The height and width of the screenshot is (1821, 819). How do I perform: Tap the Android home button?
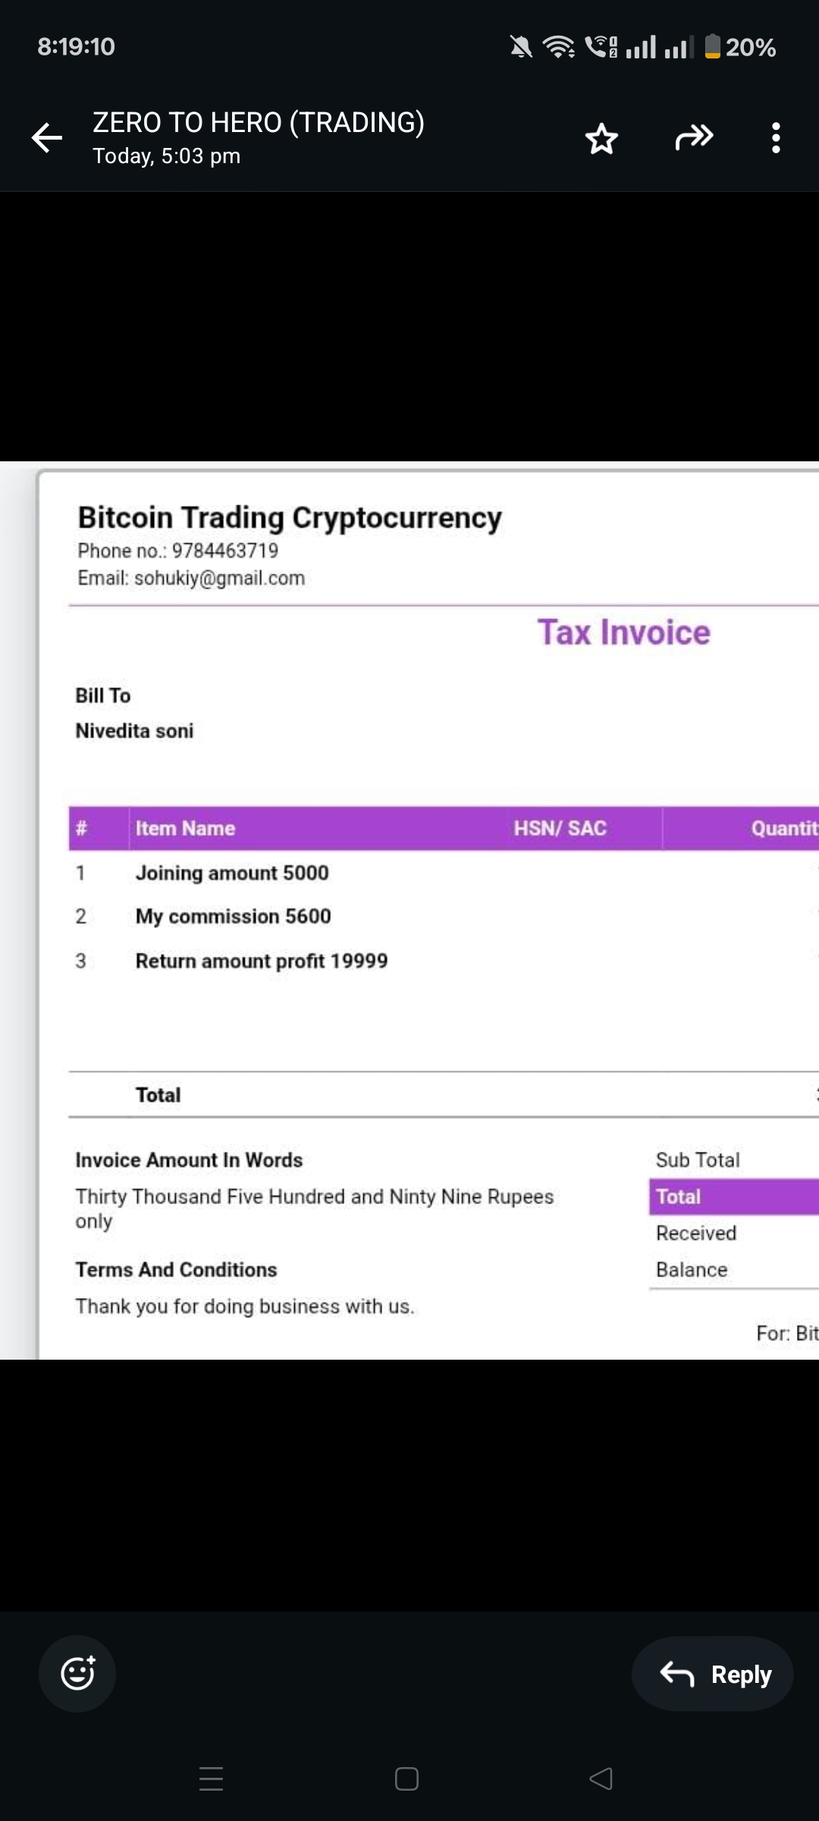(x=406, y=1779)
